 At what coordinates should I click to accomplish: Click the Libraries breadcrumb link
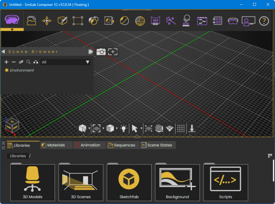(18, 156)
